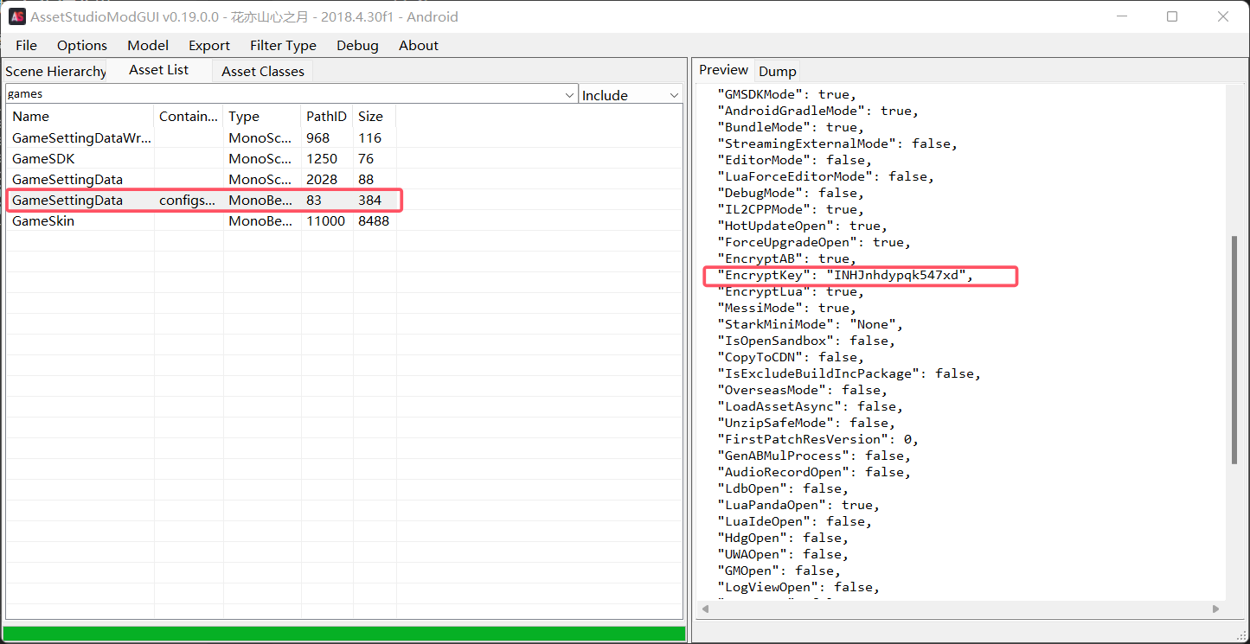1250x644 pixels.
Task: Click the green progress bar
Action: pos(344,634)
